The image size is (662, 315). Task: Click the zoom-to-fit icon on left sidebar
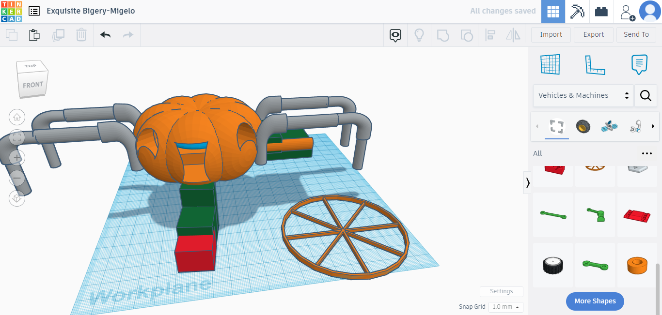17,137
